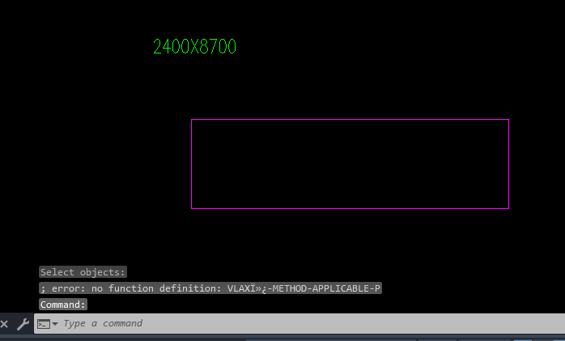Click the command prompt recent commands icon
Viewport: 565px width, 341px height.
pyautogui.click(x=43, y=324)
